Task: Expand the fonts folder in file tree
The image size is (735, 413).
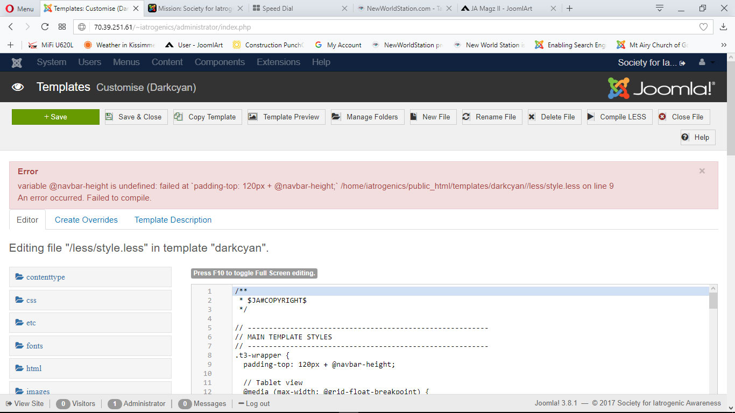Action: click(34, 346)
